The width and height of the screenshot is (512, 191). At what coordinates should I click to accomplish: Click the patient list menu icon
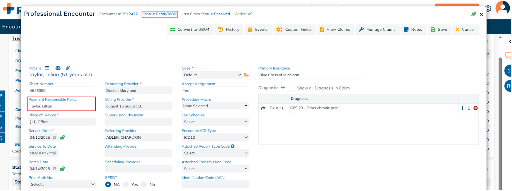[x=47, y=68]
